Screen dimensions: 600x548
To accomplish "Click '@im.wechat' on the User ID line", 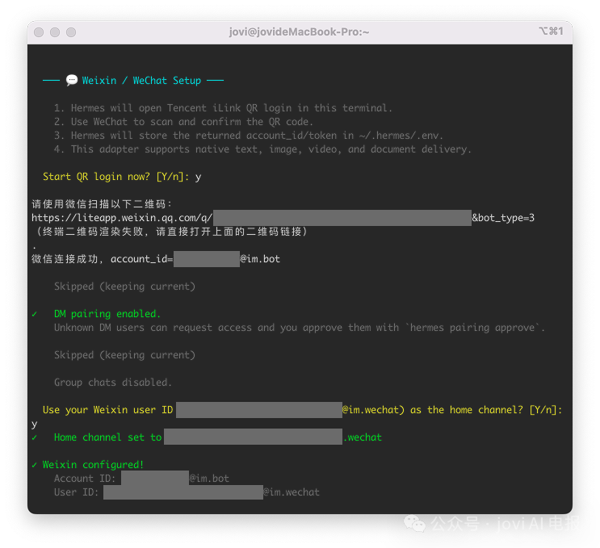I will pyautogui.click(x=292, y=492).
